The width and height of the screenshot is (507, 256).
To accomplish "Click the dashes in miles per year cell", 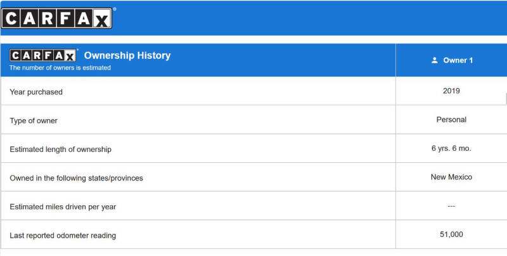I will (451, 206).
